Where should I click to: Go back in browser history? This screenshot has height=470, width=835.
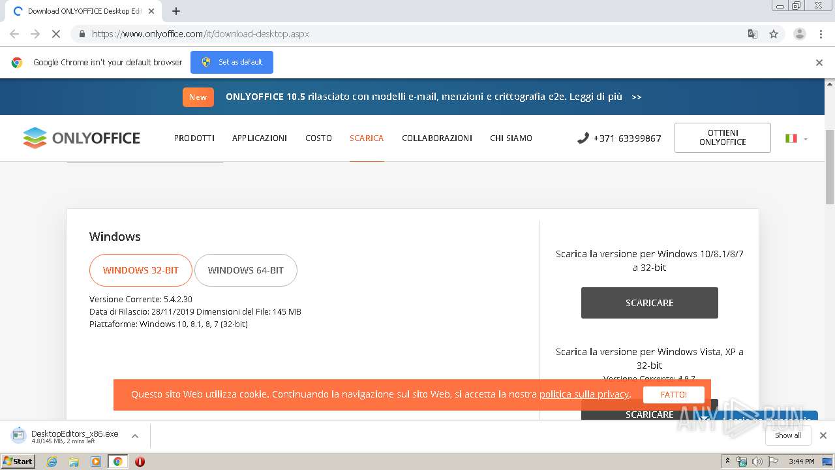(x=14, y=34)
